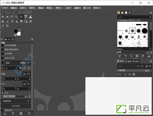Select the Color Picker eyedropper tool
The height and width of the screenshot is (116, 153).
click(3, 26)
